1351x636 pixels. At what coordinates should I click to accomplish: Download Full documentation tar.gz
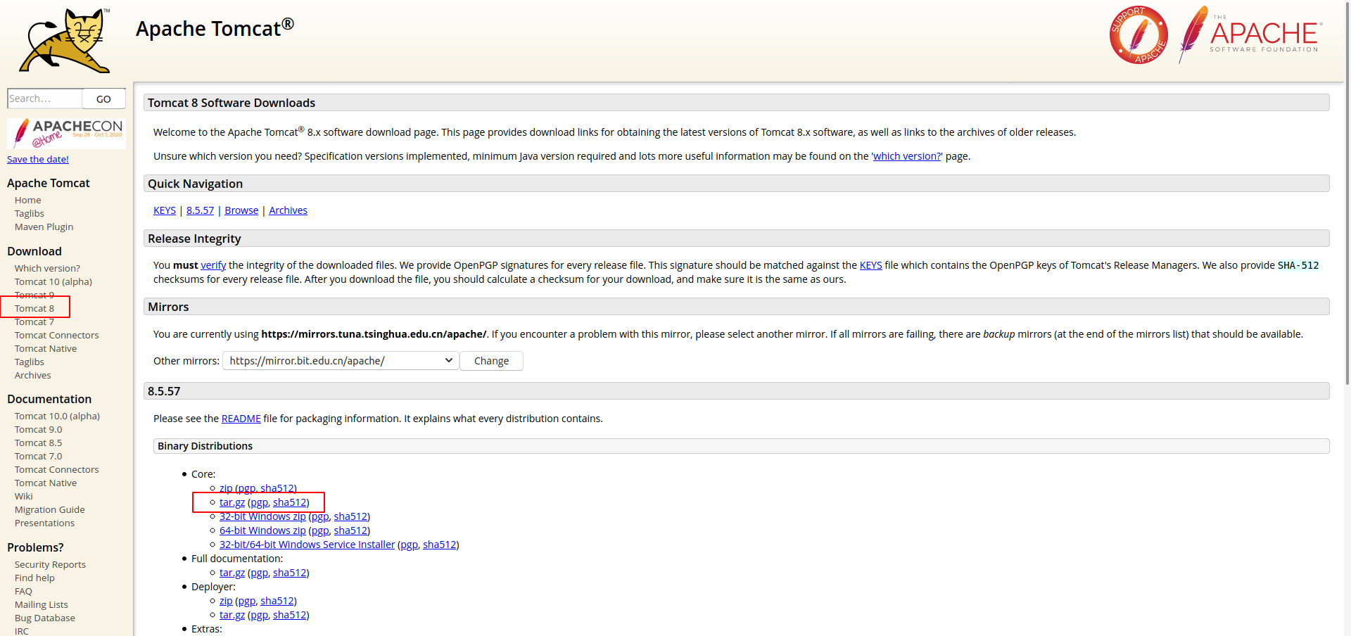tap(232, 573)
